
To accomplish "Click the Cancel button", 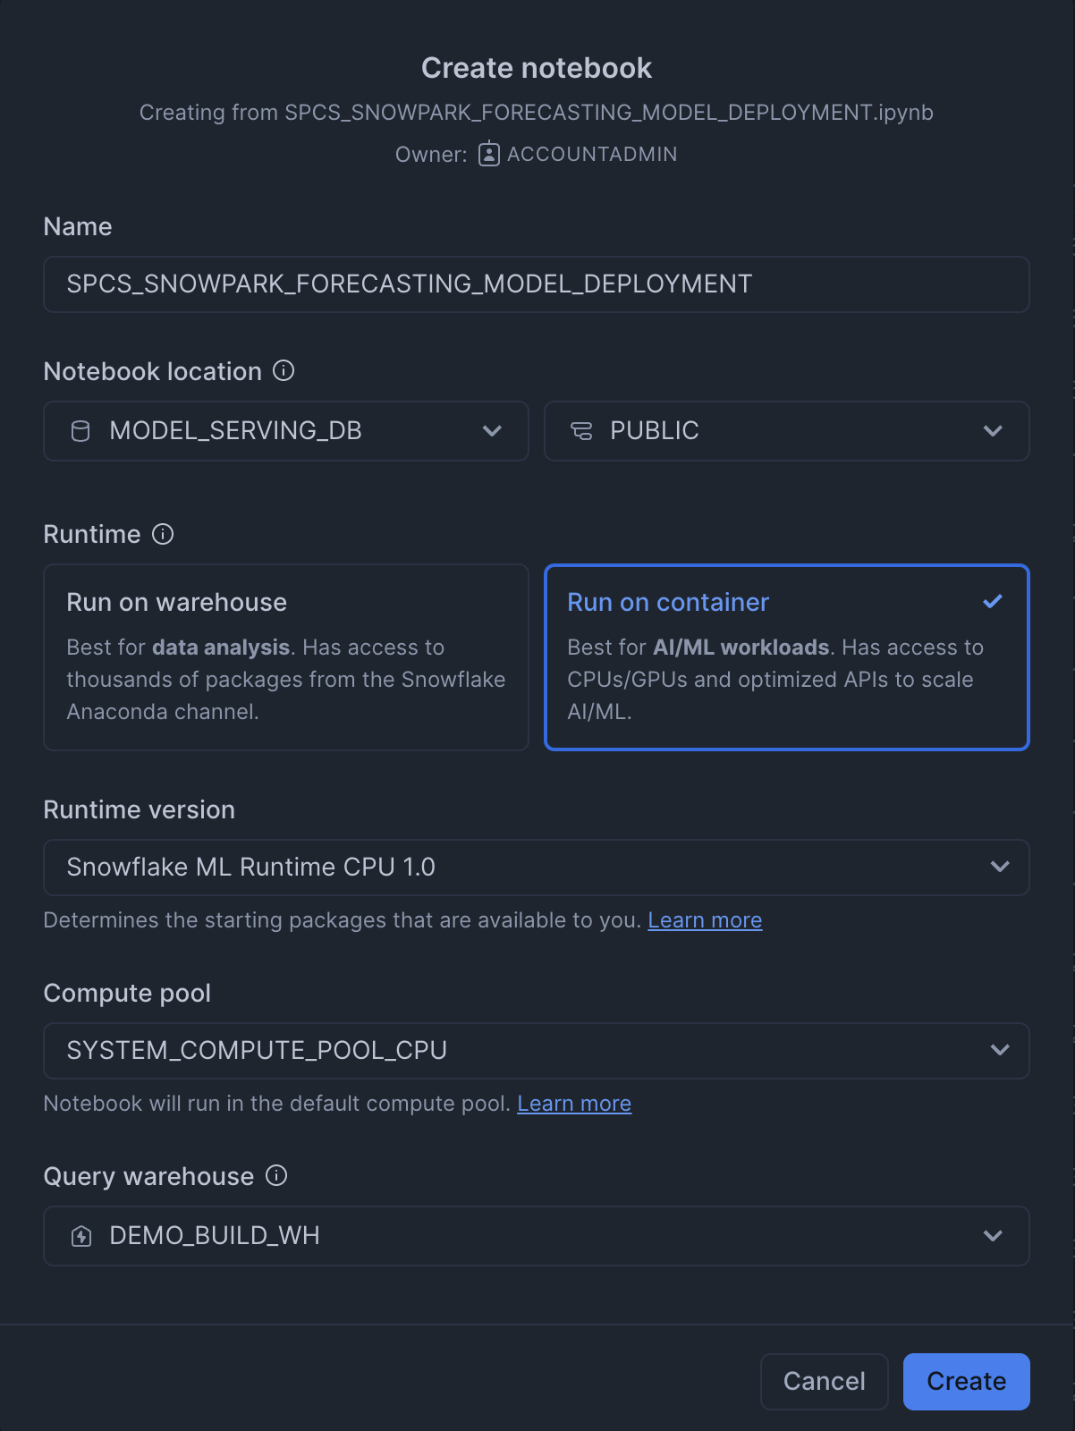I will (824, 1381).
